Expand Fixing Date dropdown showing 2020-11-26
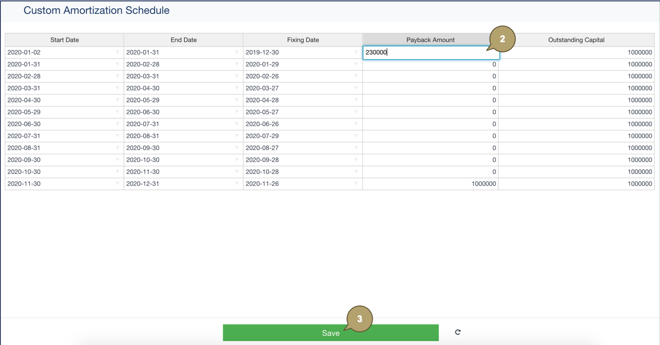The height and width of the screenshot is (345, 660). click(356, 184)
